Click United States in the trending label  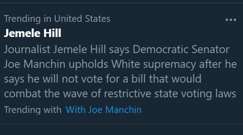[x=82, y=19]
